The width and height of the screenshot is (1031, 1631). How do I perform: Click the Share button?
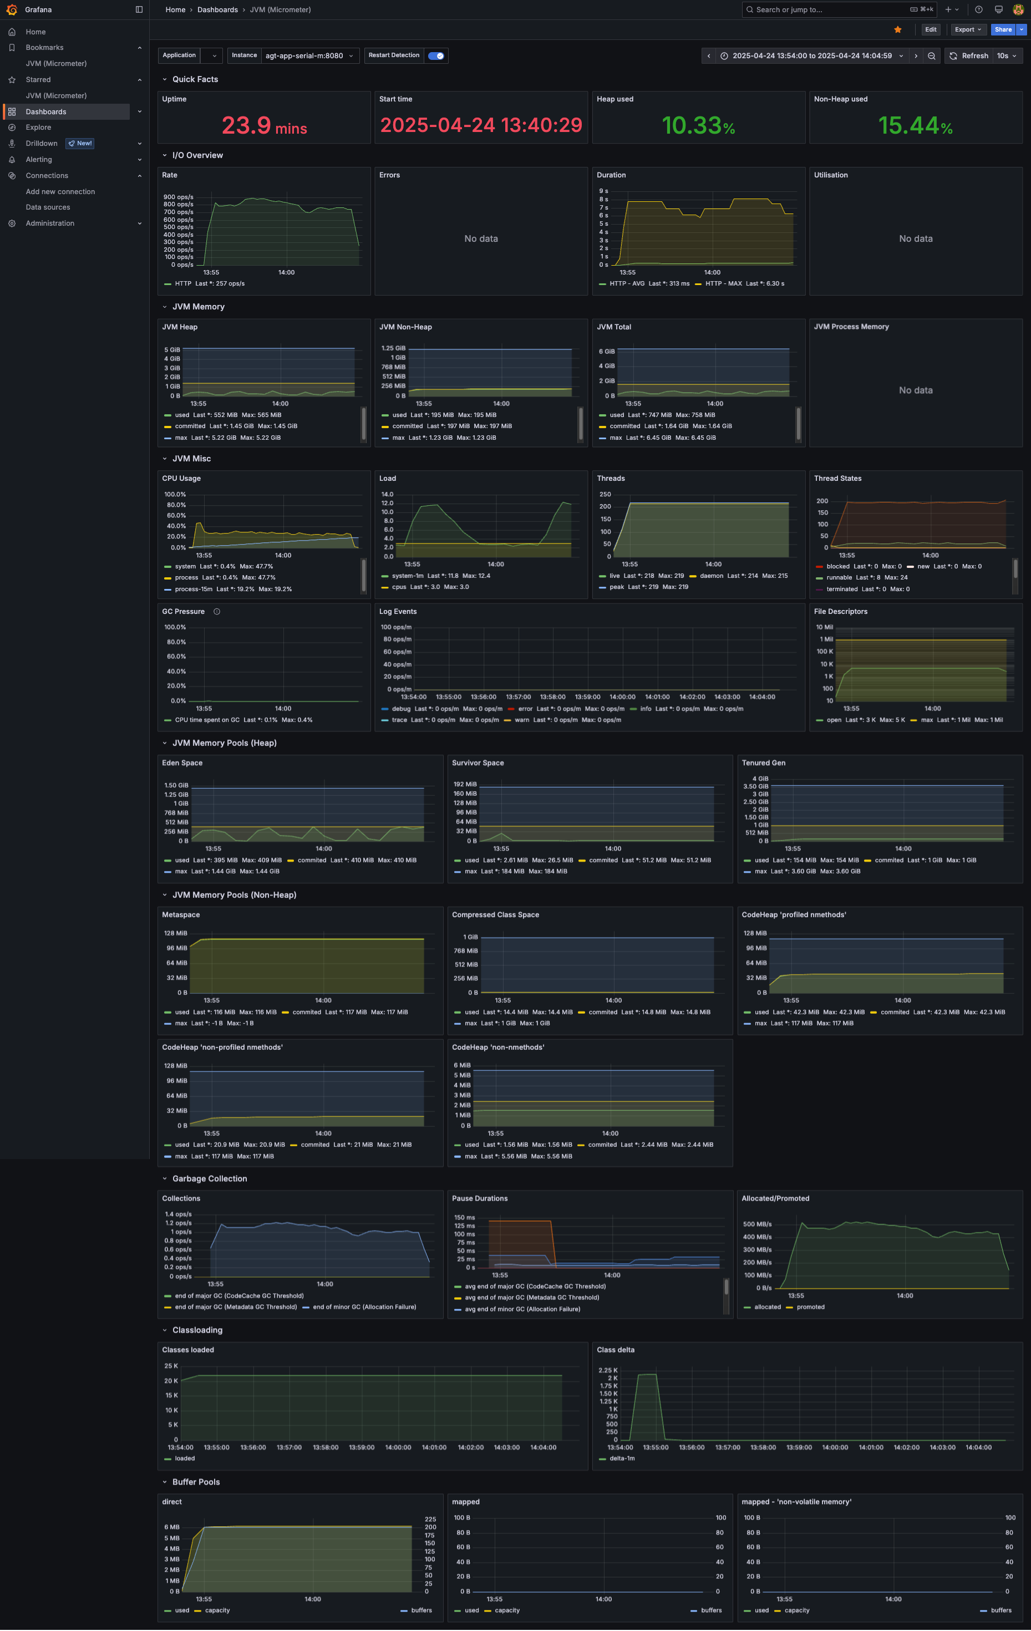click(x=1003, y=30)
